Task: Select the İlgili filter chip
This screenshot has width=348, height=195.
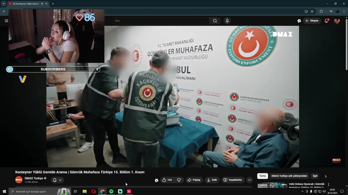Action: (315, 176)
